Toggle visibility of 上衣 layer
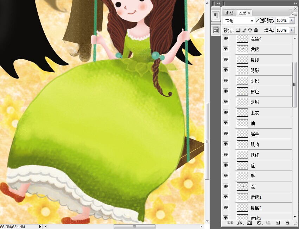The width and height of the screenshot is (299, 229). click(x=226, y=112)
